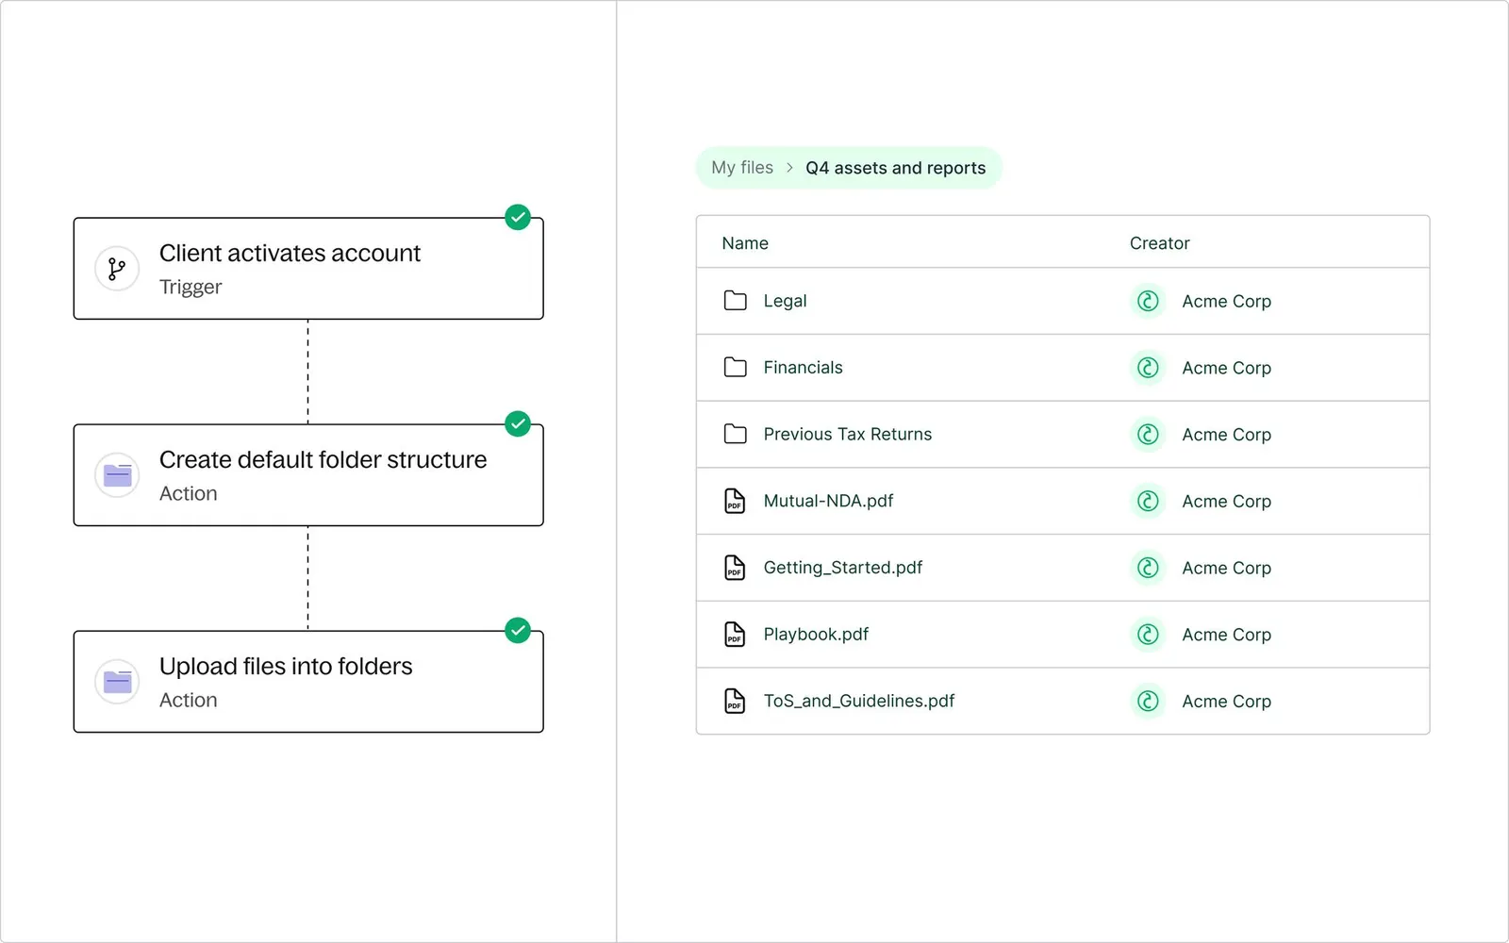Click the folder icon in Upload files into folders

click(x=117, y=682)
